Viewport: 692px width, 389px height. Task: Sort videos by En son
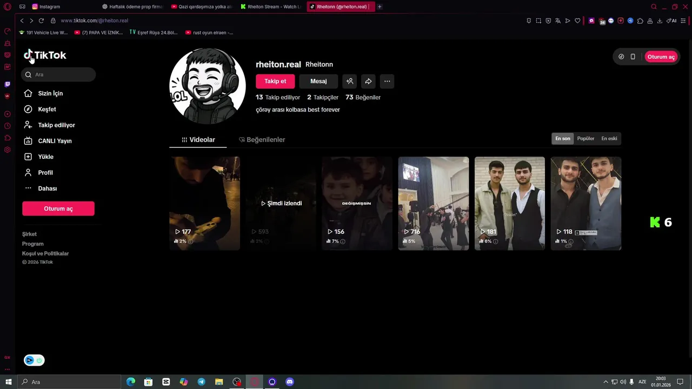[563, 138]
